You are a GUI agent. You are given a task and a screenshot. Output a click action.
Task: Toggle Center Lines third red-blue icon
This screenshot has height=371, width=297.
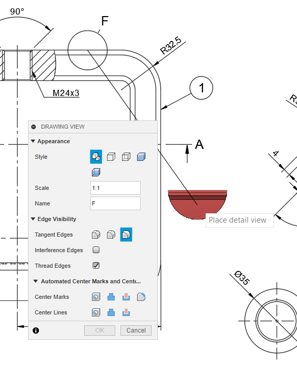126,312
